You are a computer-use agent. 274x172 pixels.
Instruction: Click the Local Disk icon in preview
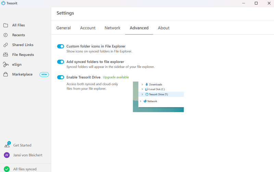click(x=147, y=89)
